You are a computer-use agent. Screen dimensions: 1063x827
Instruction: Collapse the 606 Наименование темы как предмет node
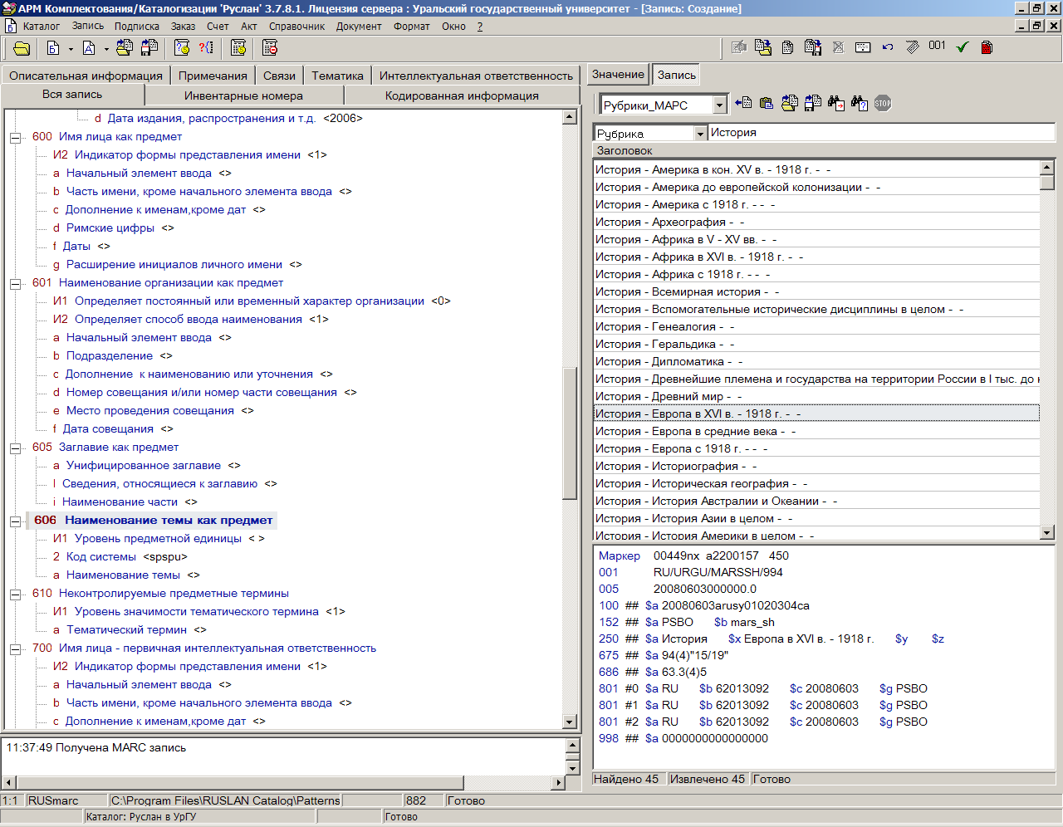point(15,521)
